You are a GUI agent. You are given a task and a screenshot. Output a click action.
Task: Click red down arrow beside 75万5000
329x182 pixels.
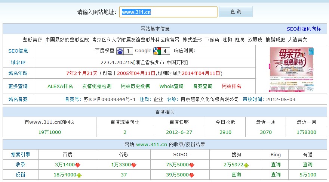click(x=191, y=165)
